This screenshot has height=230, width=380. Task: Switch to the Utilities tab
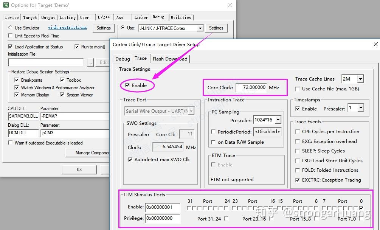[x=181, y=17]
